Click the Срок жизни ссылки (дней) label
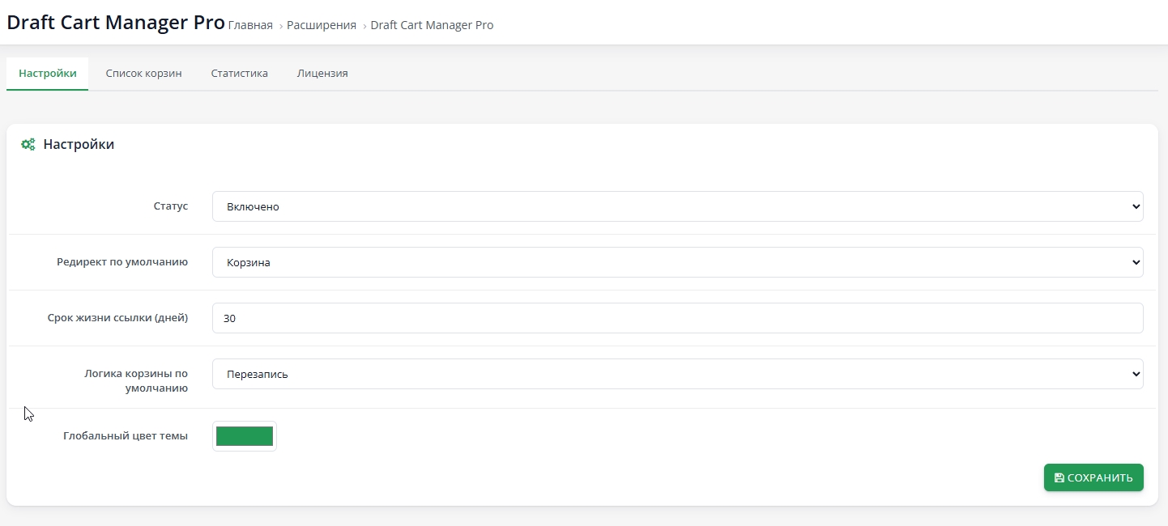 coord(117,318)
